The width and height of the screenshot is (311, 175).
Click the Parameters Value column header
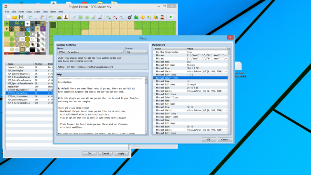[x=206, y=49]
